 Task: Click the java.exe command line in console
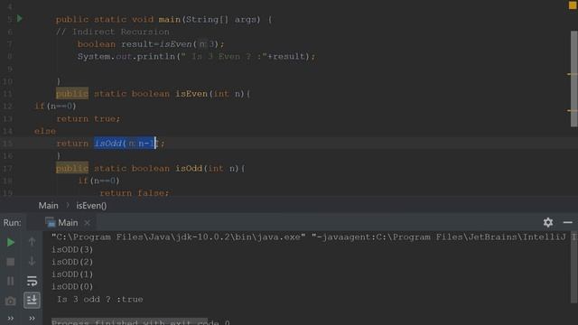179,237
